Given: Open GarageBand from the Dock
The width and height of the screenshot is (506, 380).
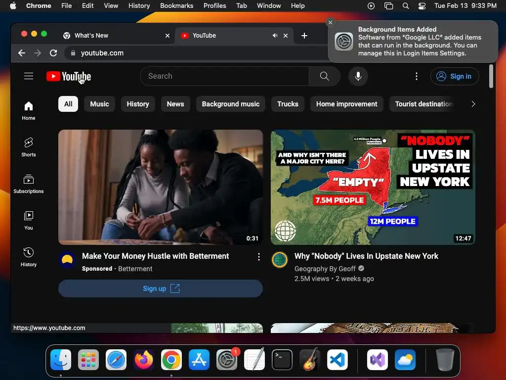Looking at the screenshot, I should [x=309, y=360].
